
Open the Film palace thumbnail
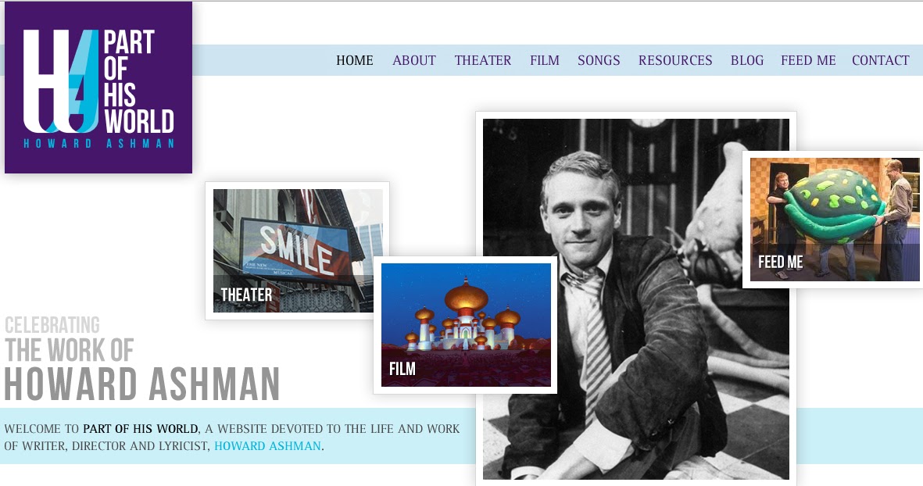(466, 325)
